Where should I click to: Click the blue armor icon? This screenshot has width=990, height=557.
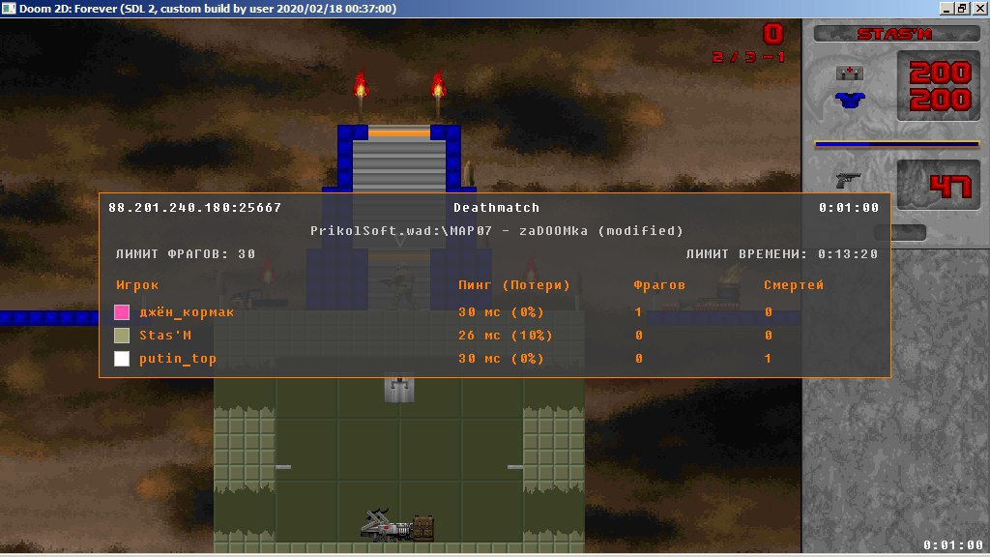(x=849, y=100)
